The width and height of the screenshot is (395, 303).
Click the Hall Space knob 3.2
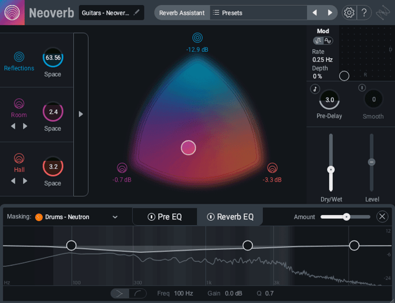click(x=53, y=166)
